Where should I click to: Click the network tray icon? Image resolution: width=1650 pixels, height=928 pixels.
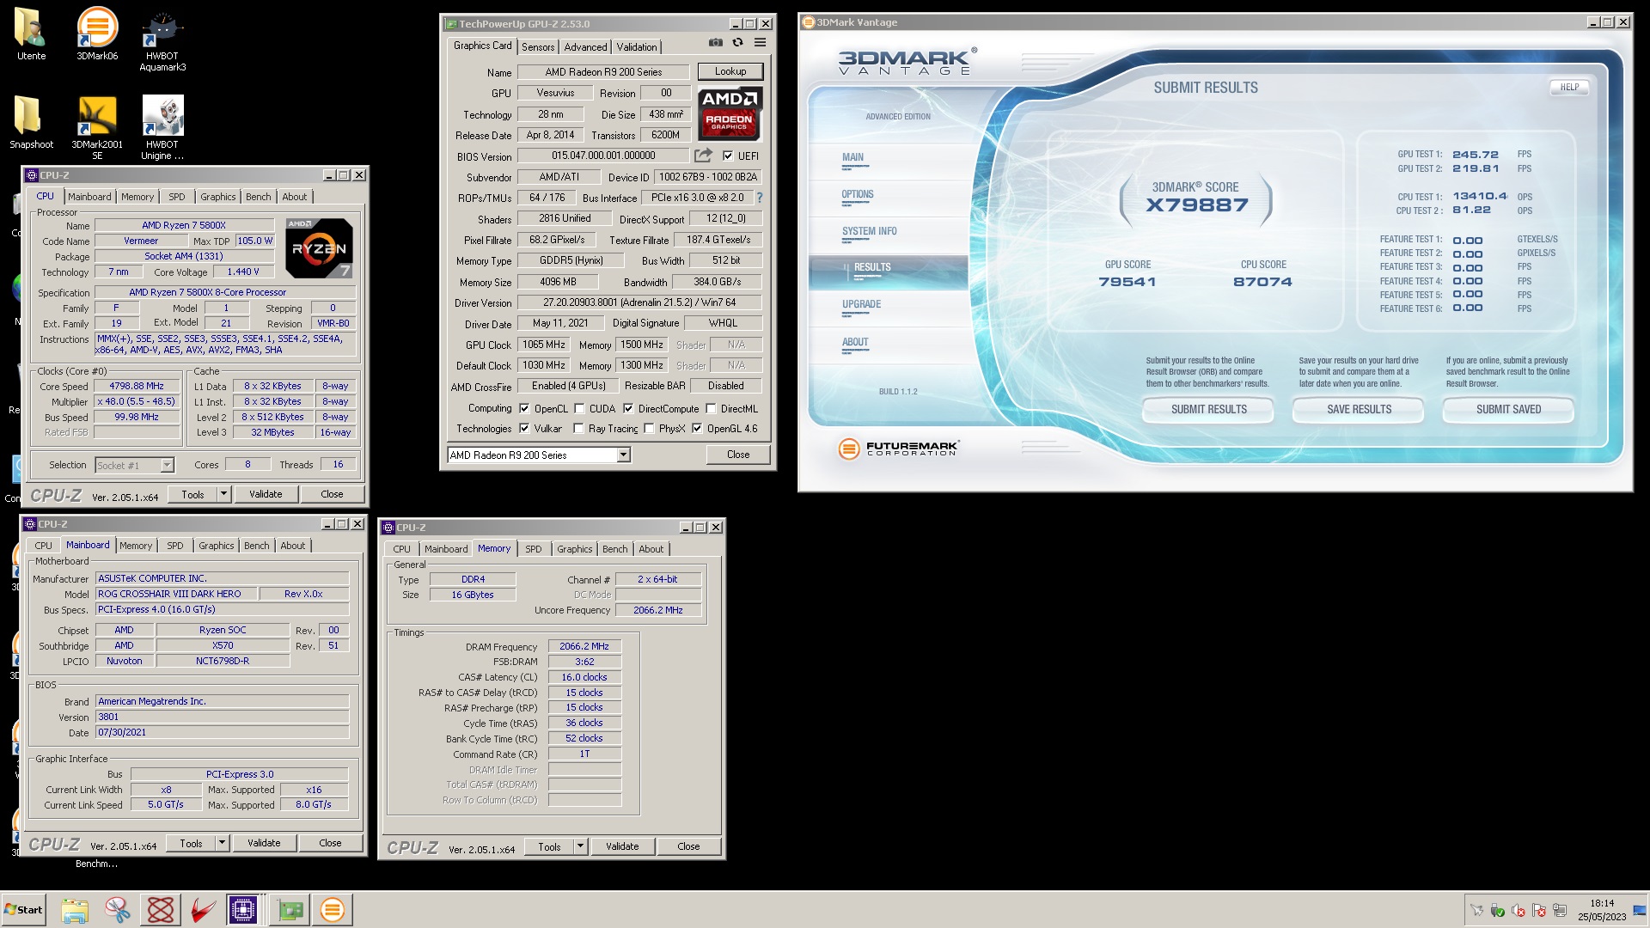click(x=1559, y=911)
